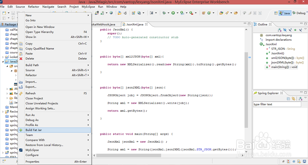Maximize the editor area

[x=249, y=24]
